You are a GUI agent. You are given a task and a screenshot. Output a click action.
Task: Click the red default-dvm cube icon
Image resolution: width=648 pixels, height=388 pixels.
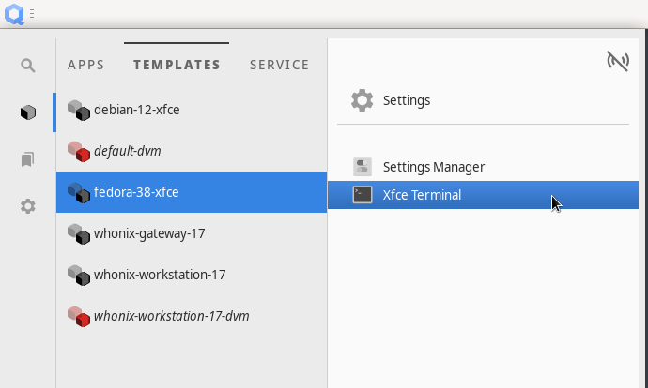click(78, 151)
